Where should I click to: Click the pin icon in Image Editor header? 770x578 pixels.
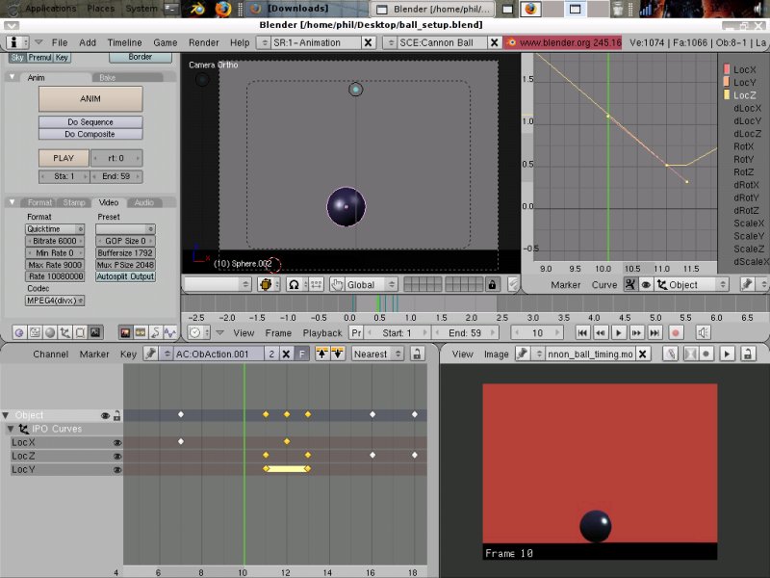522,354
